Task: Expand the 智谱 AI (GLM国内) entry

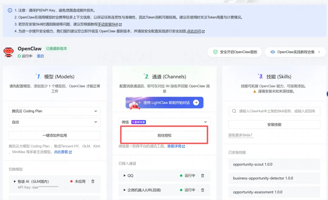Action: click(15, 182)
